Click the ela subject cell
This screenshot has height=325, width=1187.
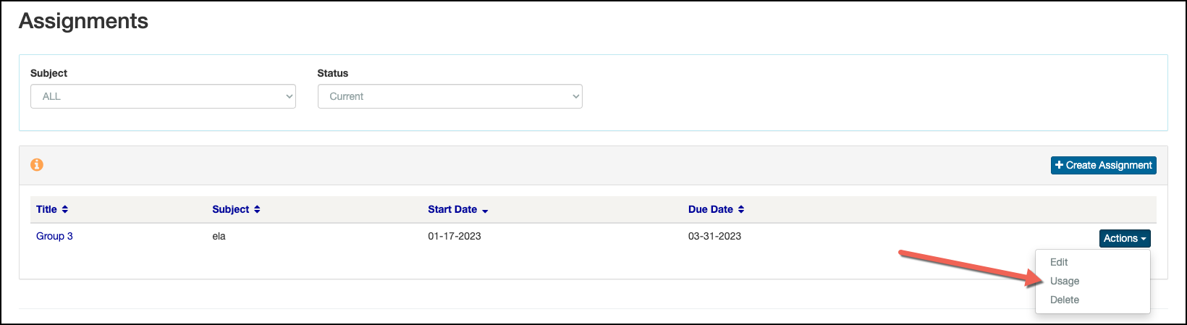pos(219,236)
